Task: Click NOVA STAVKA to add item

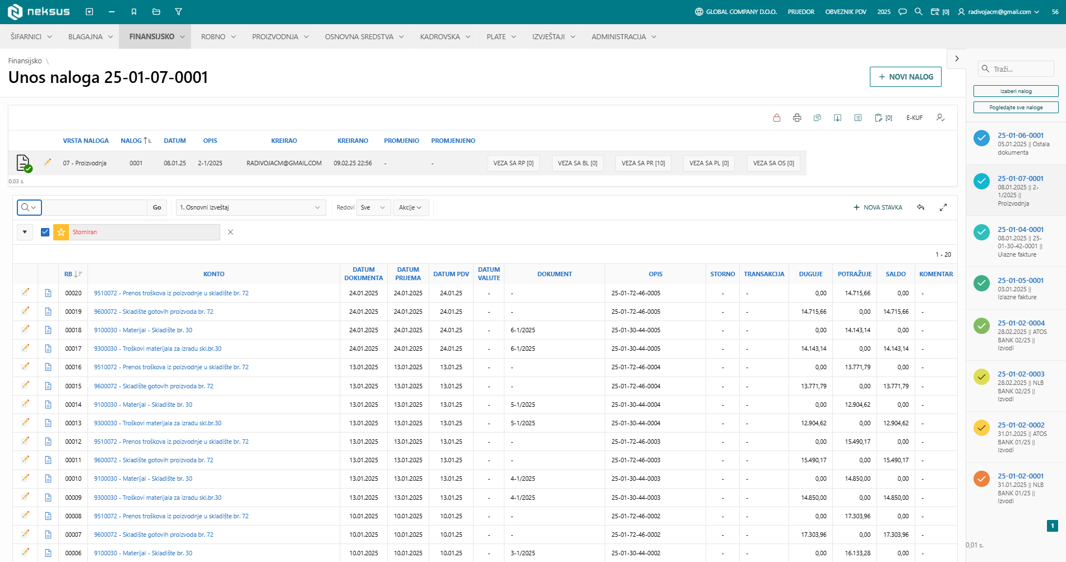Action: tap(878, 207)
